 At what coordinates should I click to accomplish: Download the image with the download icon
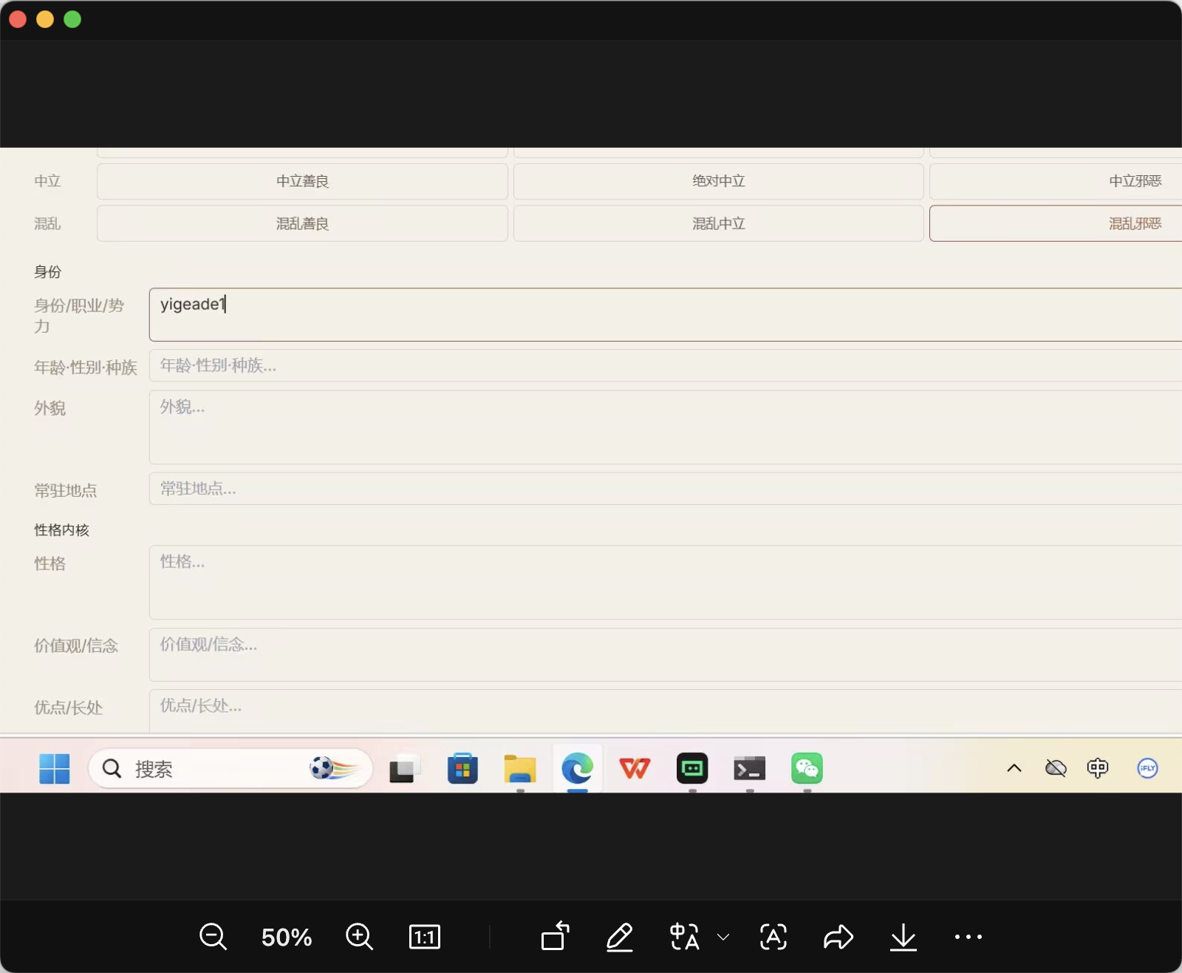(x=903, y=937)
